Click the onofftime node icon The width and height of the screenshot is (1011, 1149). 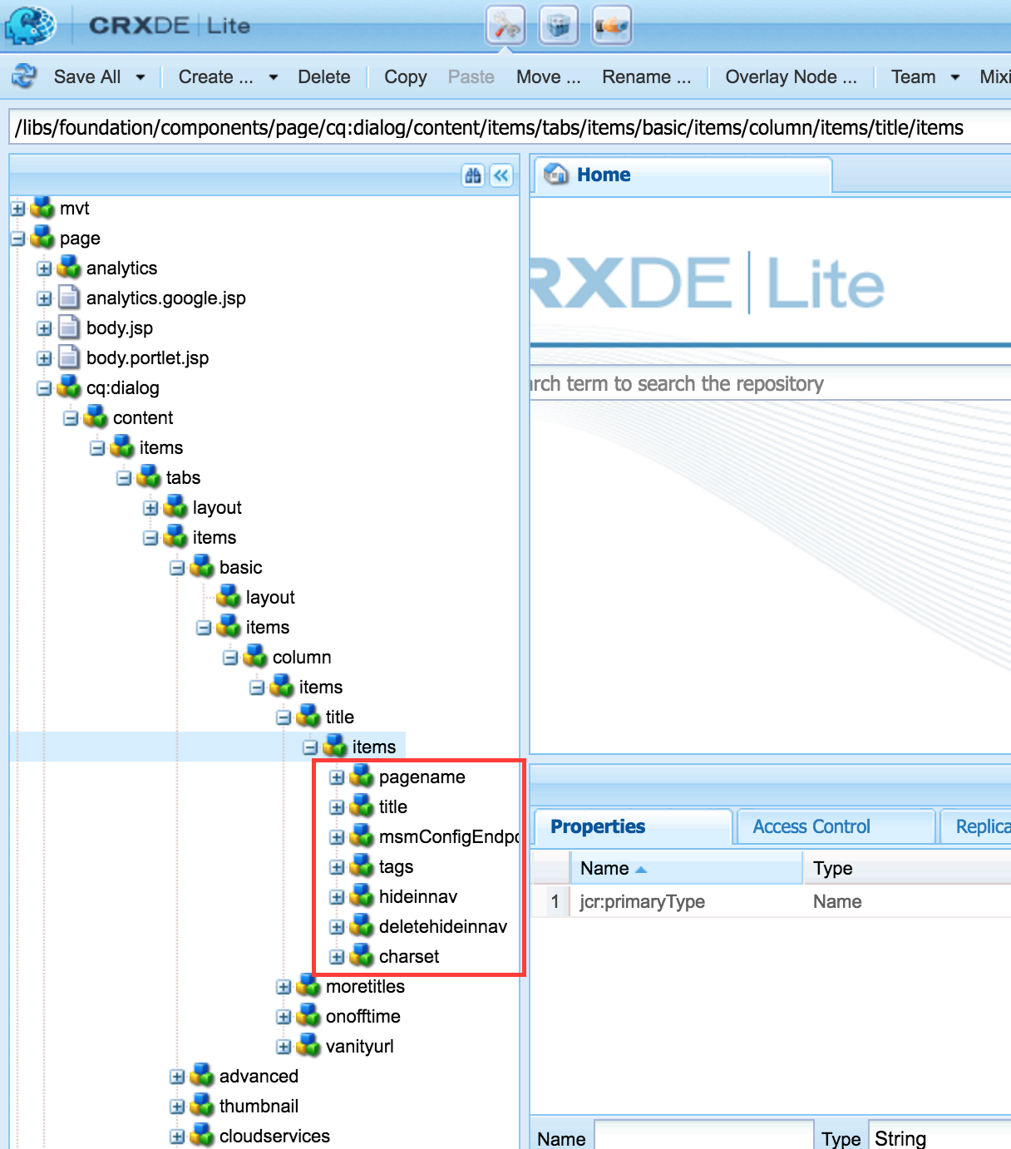308,1016
